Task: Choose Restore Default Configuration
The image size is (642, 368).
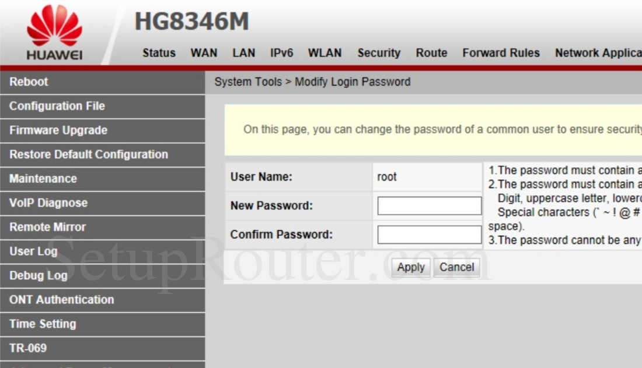Action: tap(88, 155)
